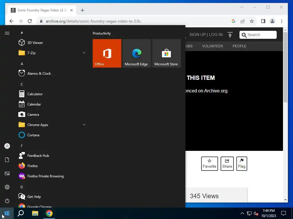Viewport: 293px width, 219px height.
Task: Open Calculator from app list
Action: pyautogui.click(x=52, y=94)
